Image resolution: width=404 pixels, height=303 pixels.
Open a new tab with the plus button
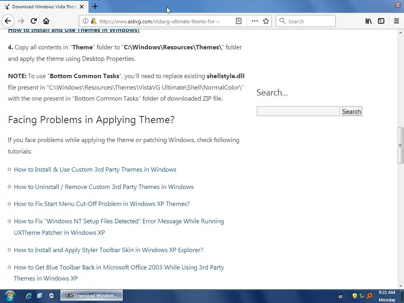tap(95, 6)
